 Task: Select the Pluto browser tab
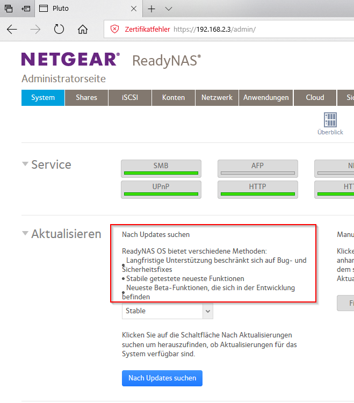pyautogui.click(x=89, y=9)
